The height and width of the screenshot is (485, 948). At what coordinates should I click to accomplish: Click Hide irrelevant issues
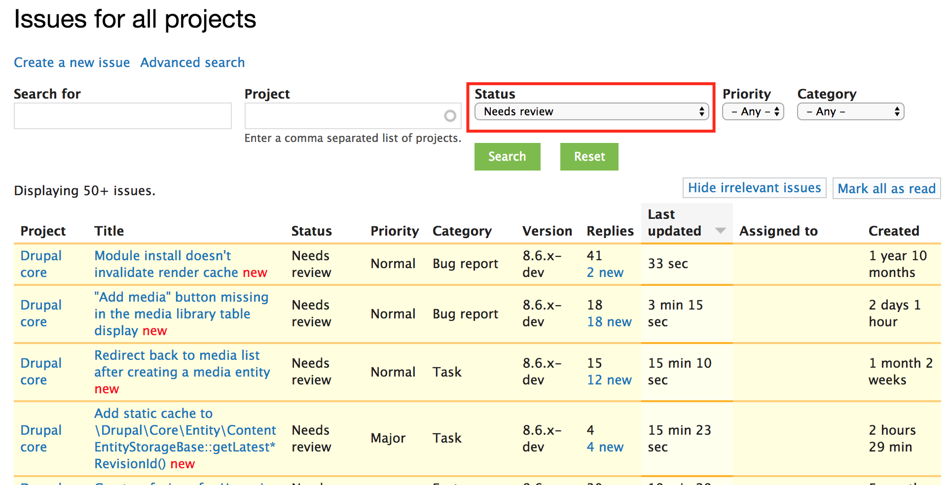click(754, 188)
